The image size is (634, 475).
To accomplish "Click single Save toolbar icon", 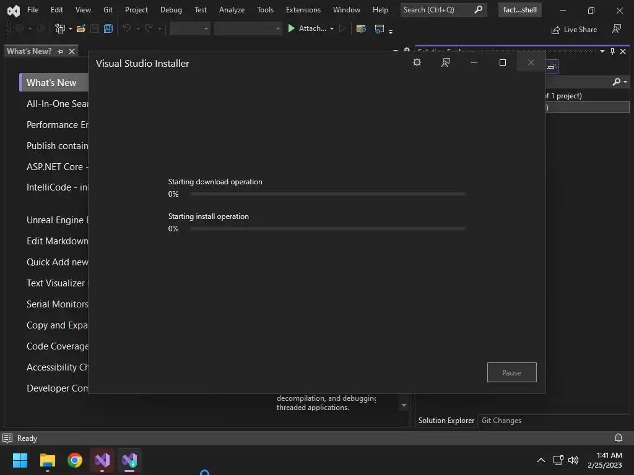I will [95, 28].
